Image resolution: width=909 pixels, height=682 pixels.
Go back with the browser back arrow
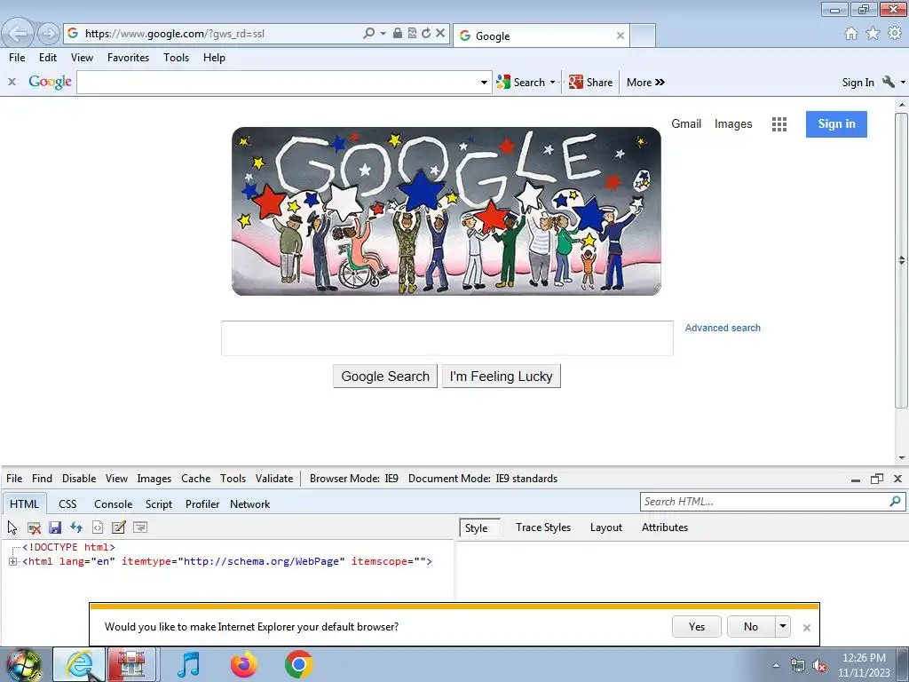18,34
